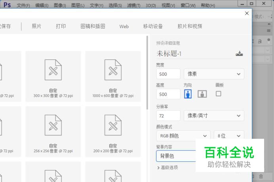Collapse panels with the double-arrow icon
The width and height of the screenshot is (274, 182).
click(x=269, y=24)
